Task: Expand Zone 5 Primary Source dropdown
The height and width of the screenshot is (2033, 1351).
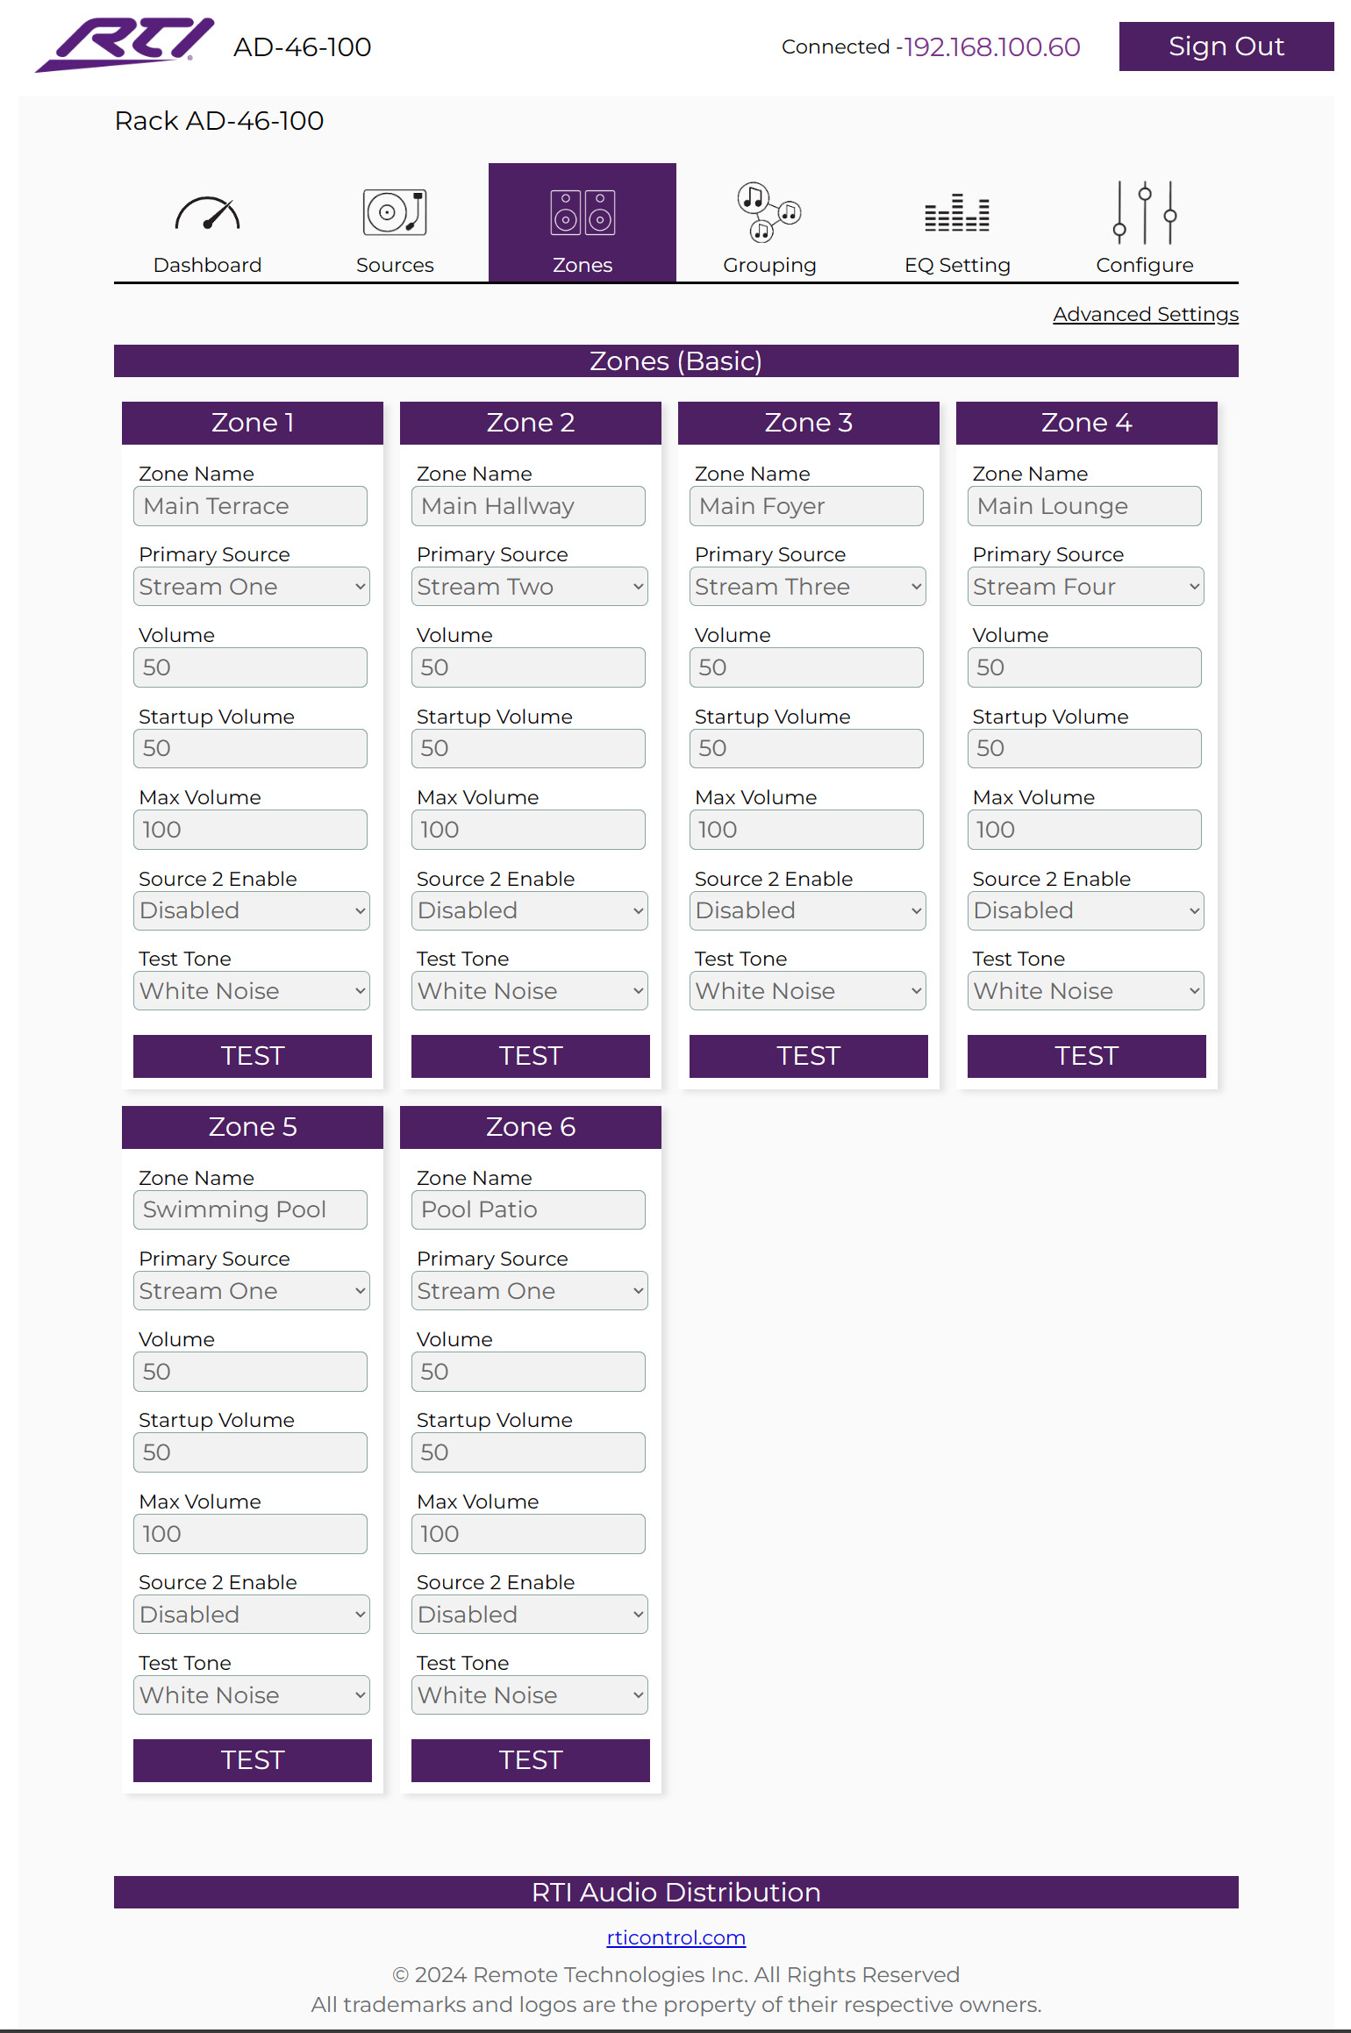Action: (x=252, y=1291)
